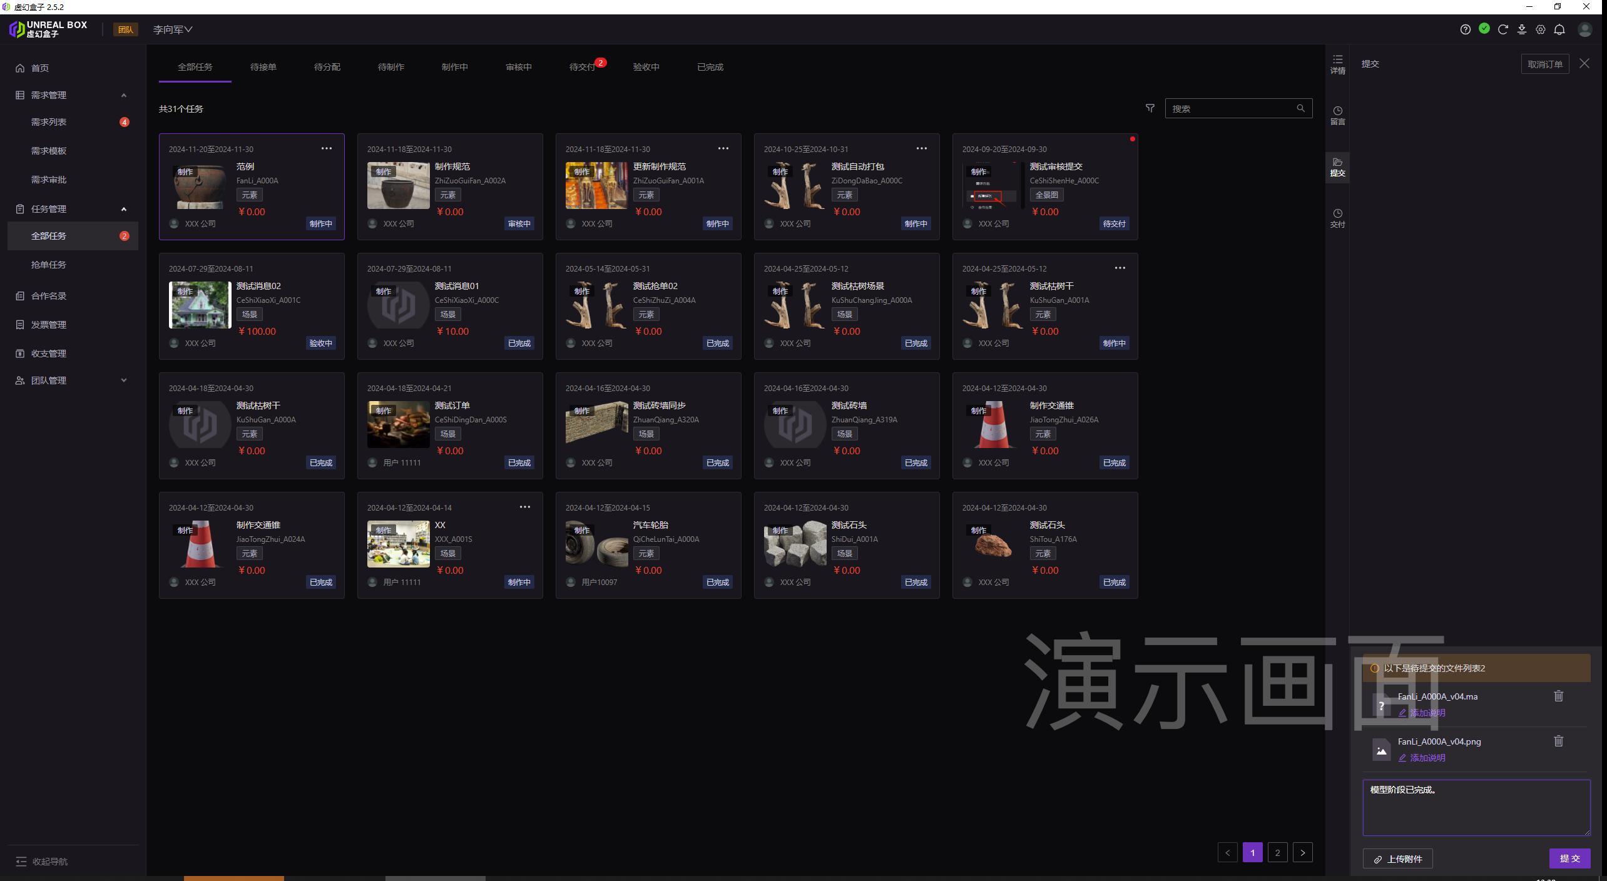Image resolution: width=1607 pixels, height=881 pixels.
Task: Click the search magnifier icon
Action: point(1300,108)
